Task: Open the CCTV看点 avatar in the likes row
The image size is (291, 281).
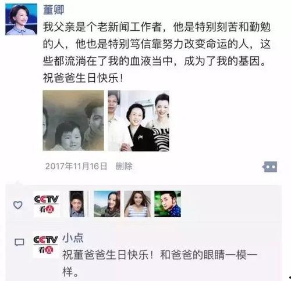Action: click(47, 204)
